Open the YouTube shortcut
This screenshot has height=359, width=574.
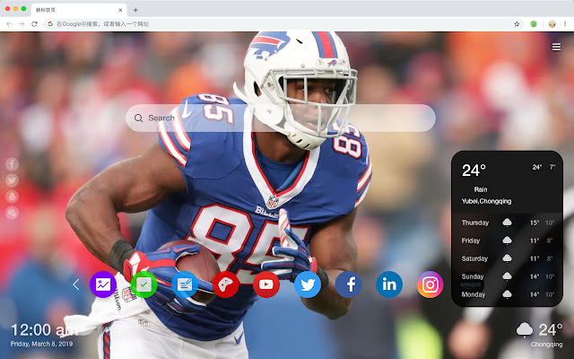click(266, 285)
